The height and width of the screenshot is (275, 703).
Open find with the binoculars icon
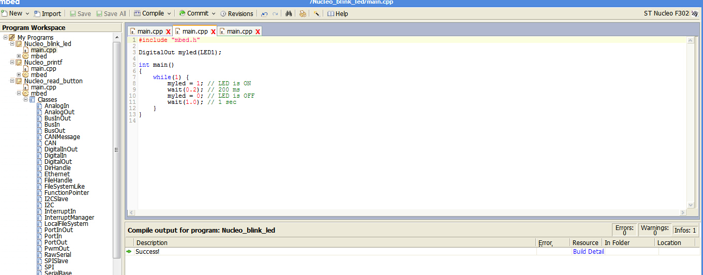point(289,14)
